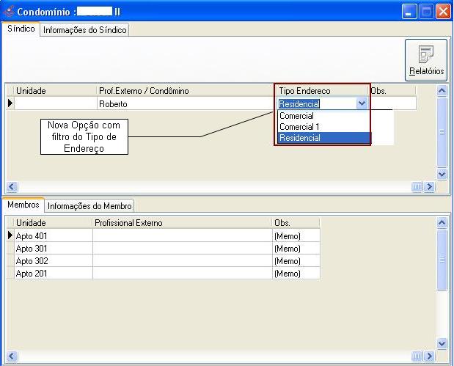Click the Roberto name cell
Viewport: 454px width, 366px height.
coord(185,104)
